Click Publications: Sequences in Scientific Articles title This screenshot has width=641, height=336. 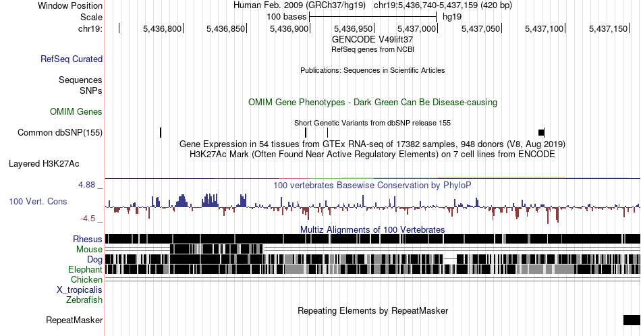[x=372, y=70]
